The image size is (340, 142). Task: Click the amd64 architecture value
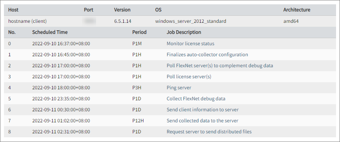coord(291,21)
